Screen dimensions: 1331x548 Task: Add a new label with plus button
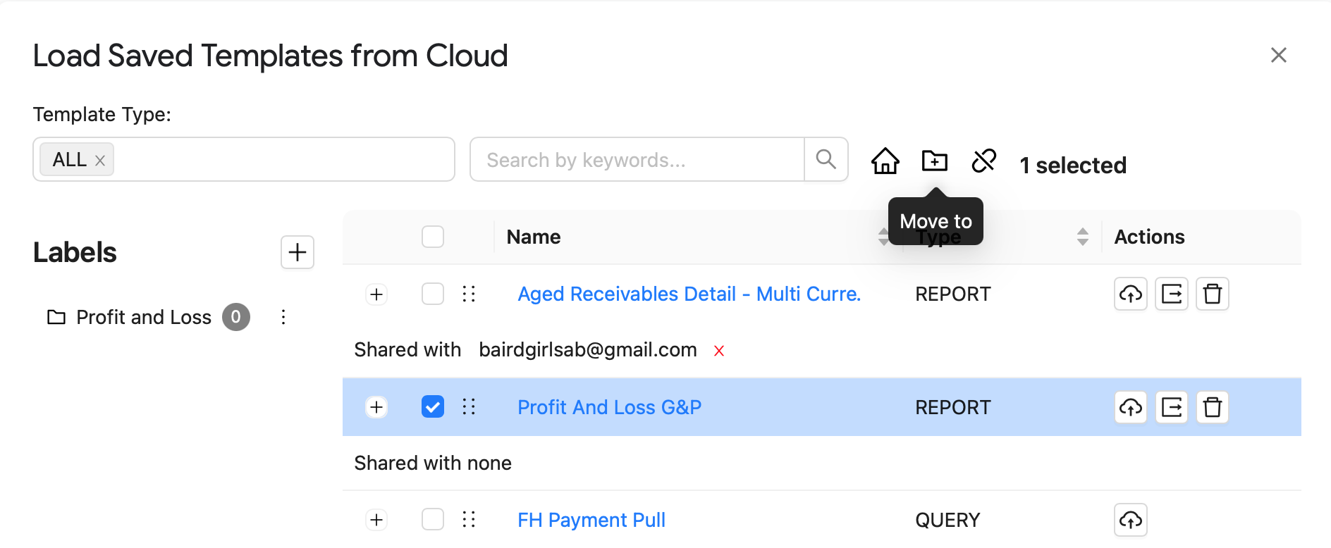pos(298,252)
